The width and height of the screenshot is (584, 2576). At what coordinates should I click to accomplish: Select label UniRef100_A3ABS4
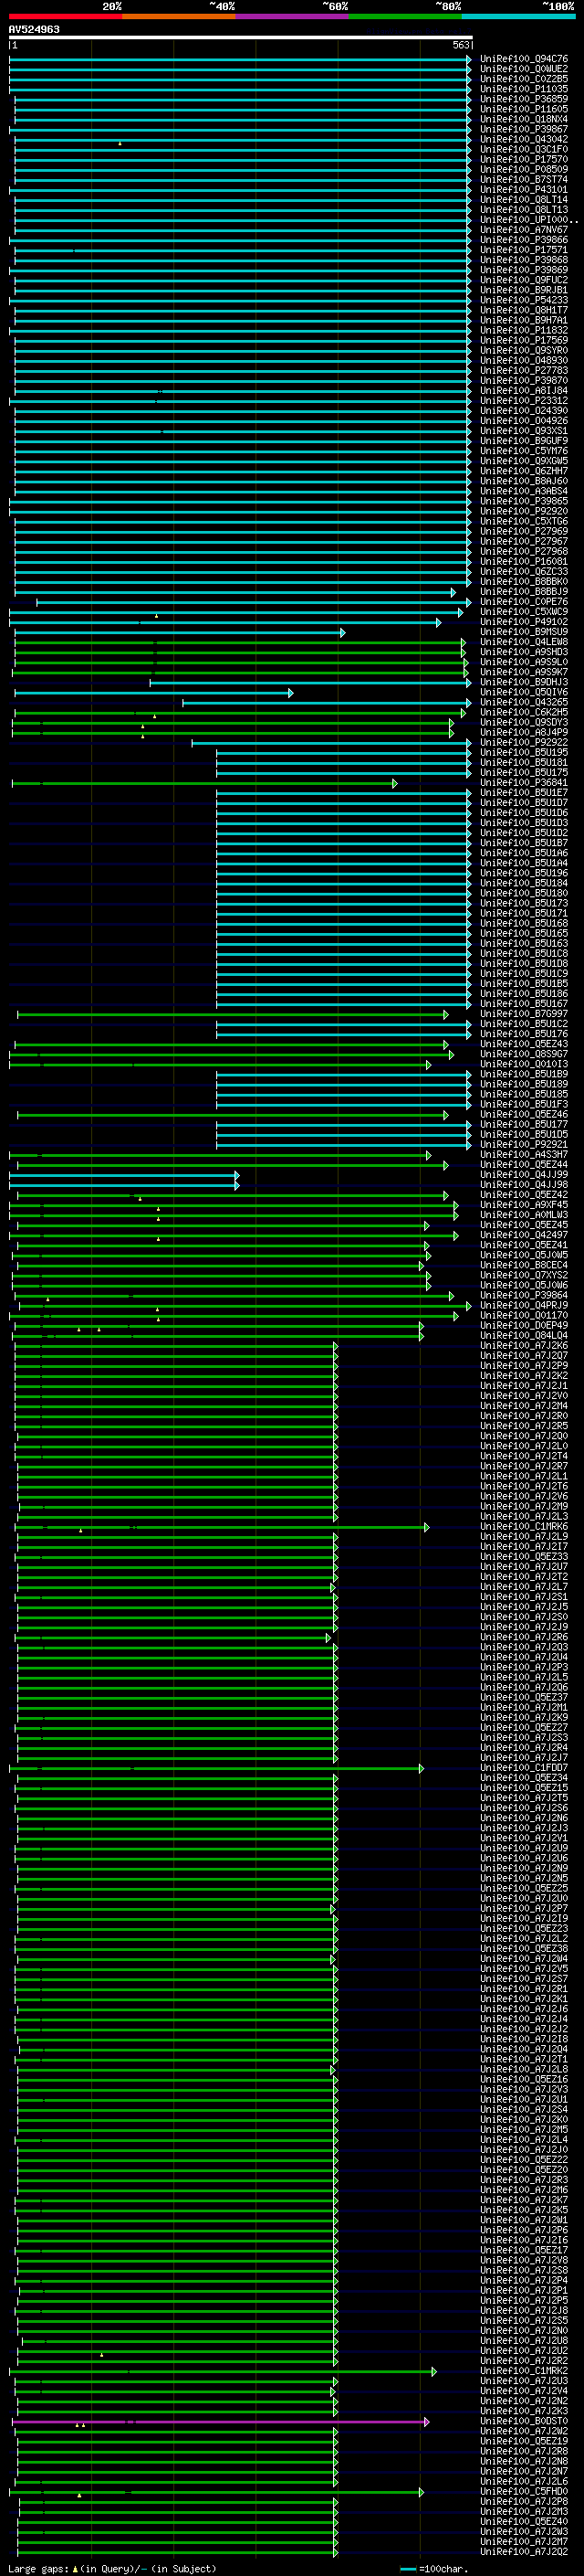(x=524, y=491)
